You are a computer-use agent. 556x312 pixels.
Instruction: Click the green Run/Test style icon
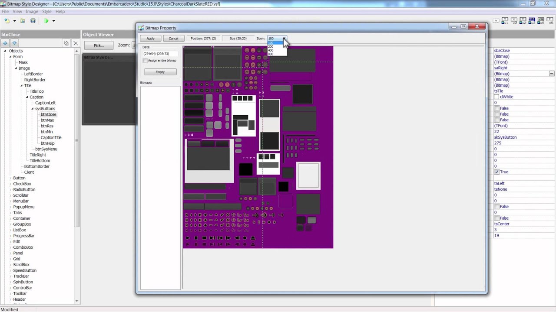46,21
